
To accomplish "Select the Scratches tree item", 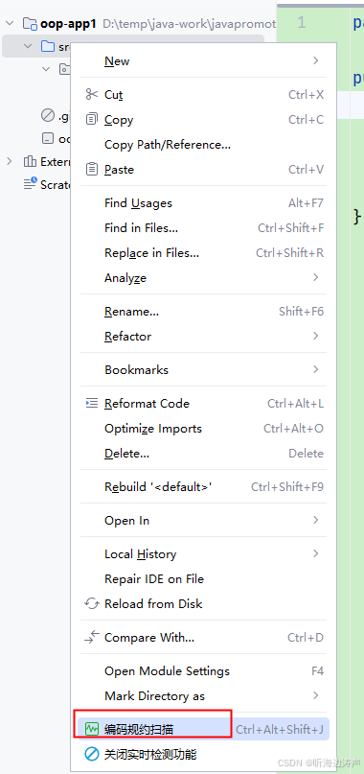I will click(47, 184).
